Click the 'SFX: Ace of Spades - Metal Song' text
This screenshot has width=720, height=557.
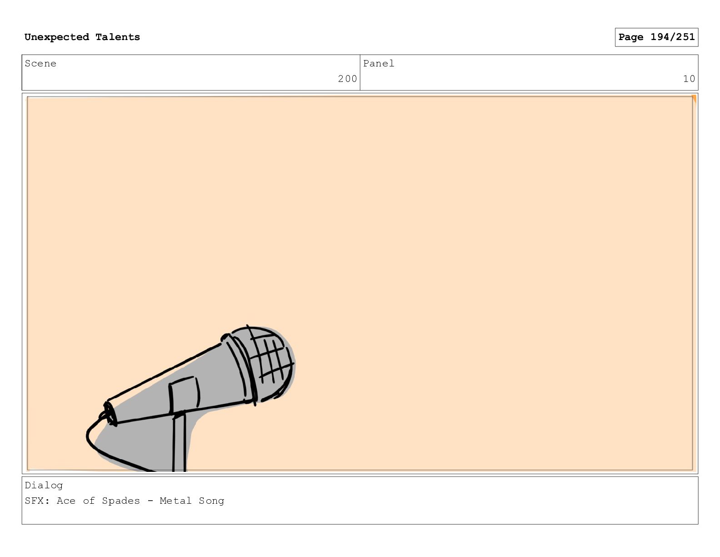125,501
